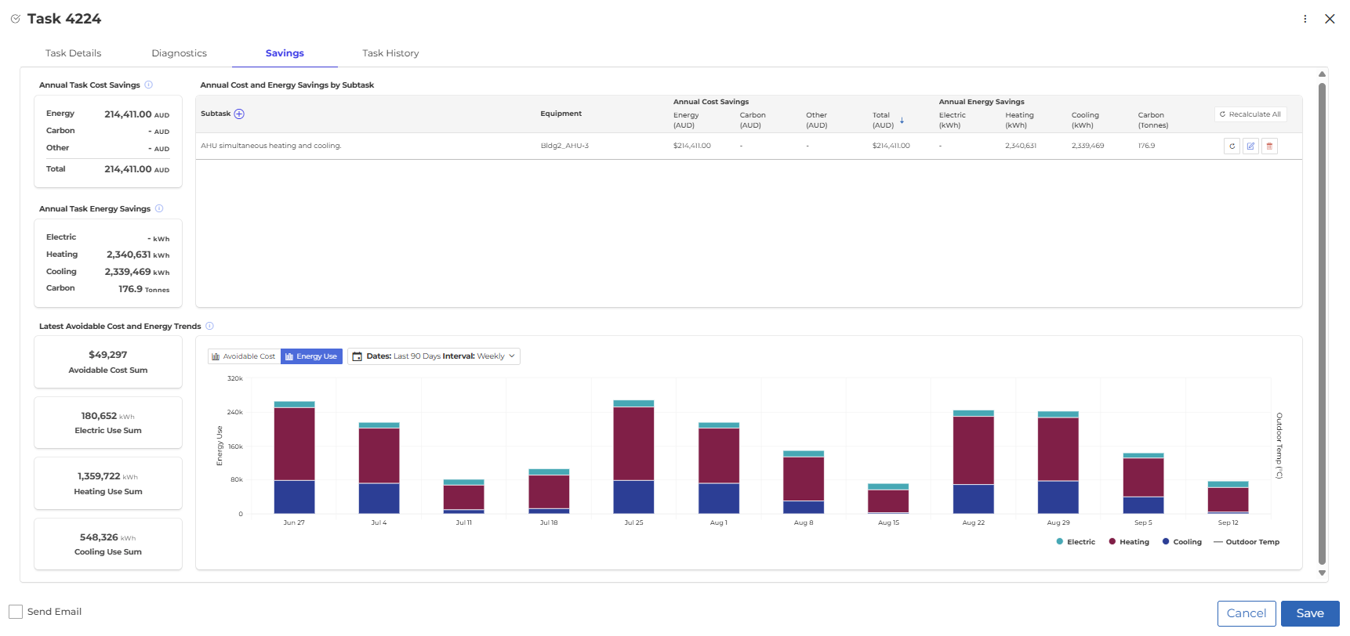Switch chart to Avoidable Cost view
1350x636 pixels.
tap(244, 356)
